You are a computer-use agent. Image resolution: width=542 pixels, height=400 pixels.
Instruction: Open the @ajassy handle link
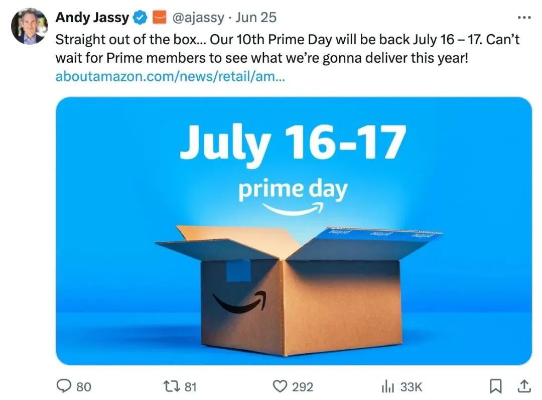198,18
